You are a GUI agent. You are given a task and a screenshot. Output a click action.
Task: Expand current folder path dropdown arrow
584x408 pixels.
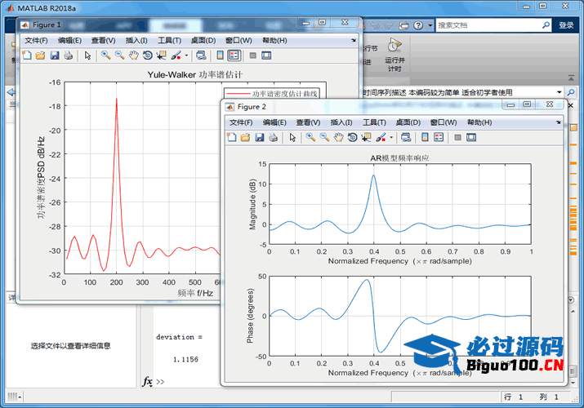[559, 92]
